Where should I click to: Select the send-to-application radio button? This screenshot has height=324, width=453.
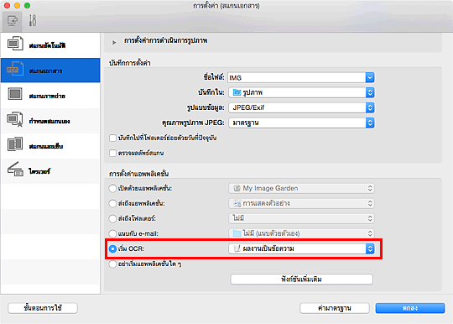click(112, 203)
